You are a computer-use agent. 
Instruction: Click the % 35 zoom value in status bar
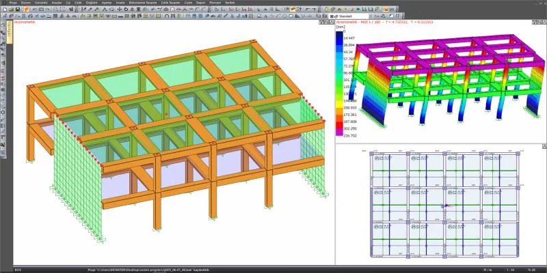click(x=532, y=270)
